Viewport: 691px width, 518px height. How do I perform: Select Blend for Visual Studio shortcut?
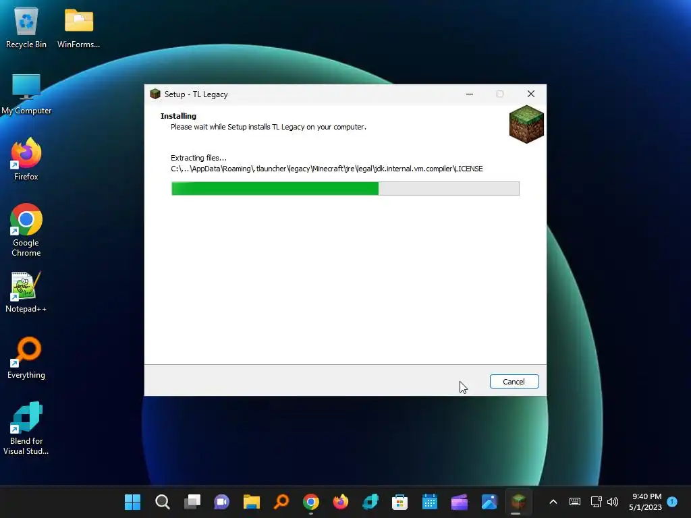coord(26,428)
